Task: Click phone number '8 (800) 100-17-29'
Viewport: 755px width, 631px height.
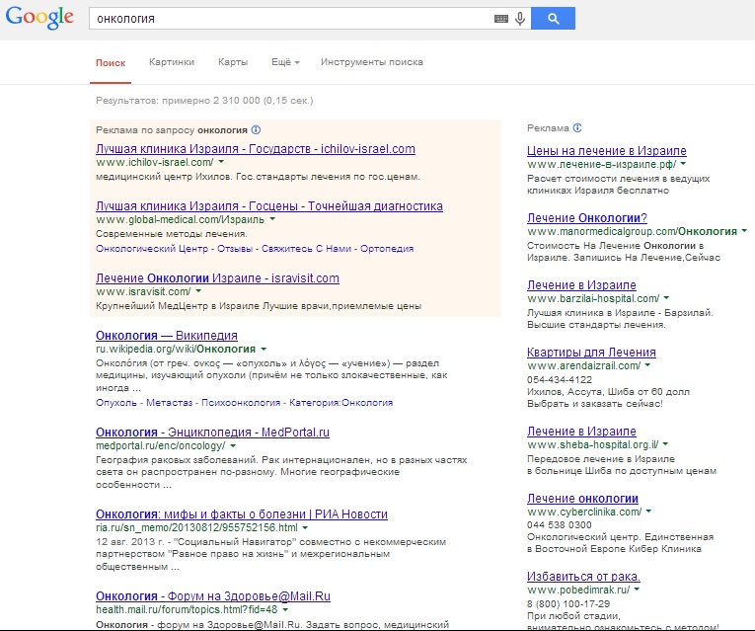Action: (x=568, y=603)
